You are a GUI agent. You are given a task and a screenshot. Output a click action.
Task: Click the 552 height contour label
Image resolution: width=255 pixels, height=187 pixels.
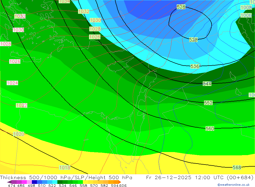208,103
